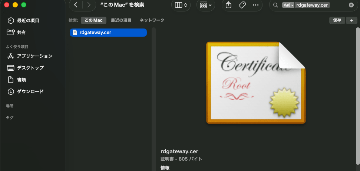Click the 証明書 - 805 バイト text
This screenshot has width=360, height=171.
(x=181, y=159)
